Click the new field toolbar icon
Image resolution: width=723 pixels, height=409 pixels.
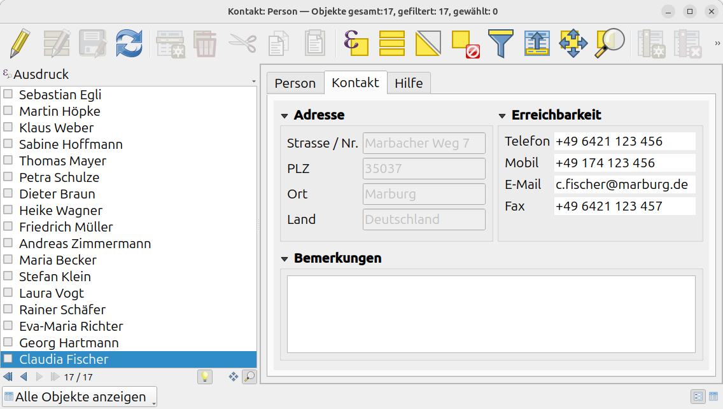(x=651, y=44)
